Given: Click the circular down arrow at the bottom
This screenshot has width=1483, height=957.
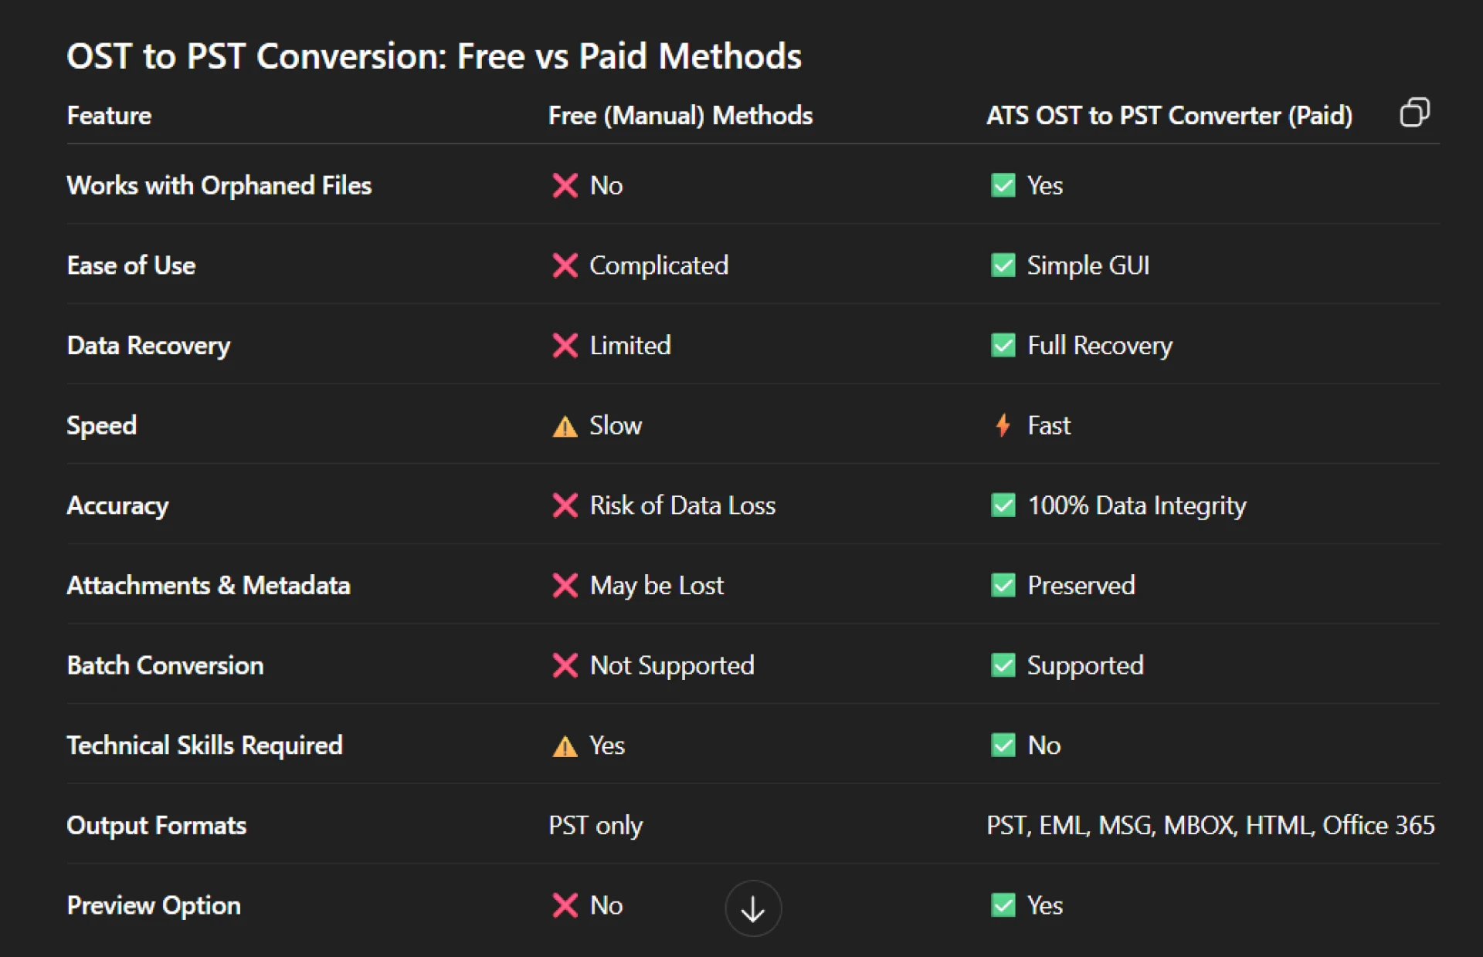Looking at the screenshot, I should tap(753, 908).
